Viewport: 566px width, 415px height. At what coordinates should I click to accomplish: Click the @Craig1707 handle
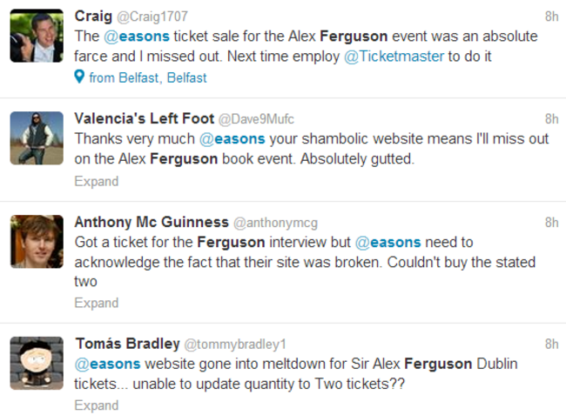pos(152,17)
